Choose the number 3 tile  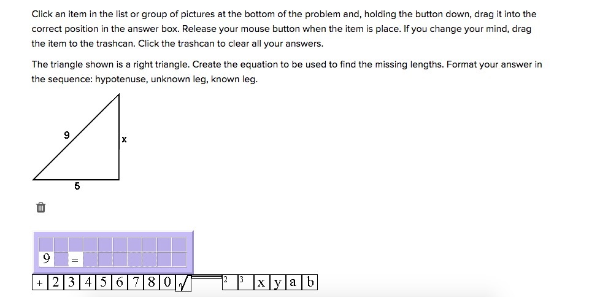tap(72, 283)
